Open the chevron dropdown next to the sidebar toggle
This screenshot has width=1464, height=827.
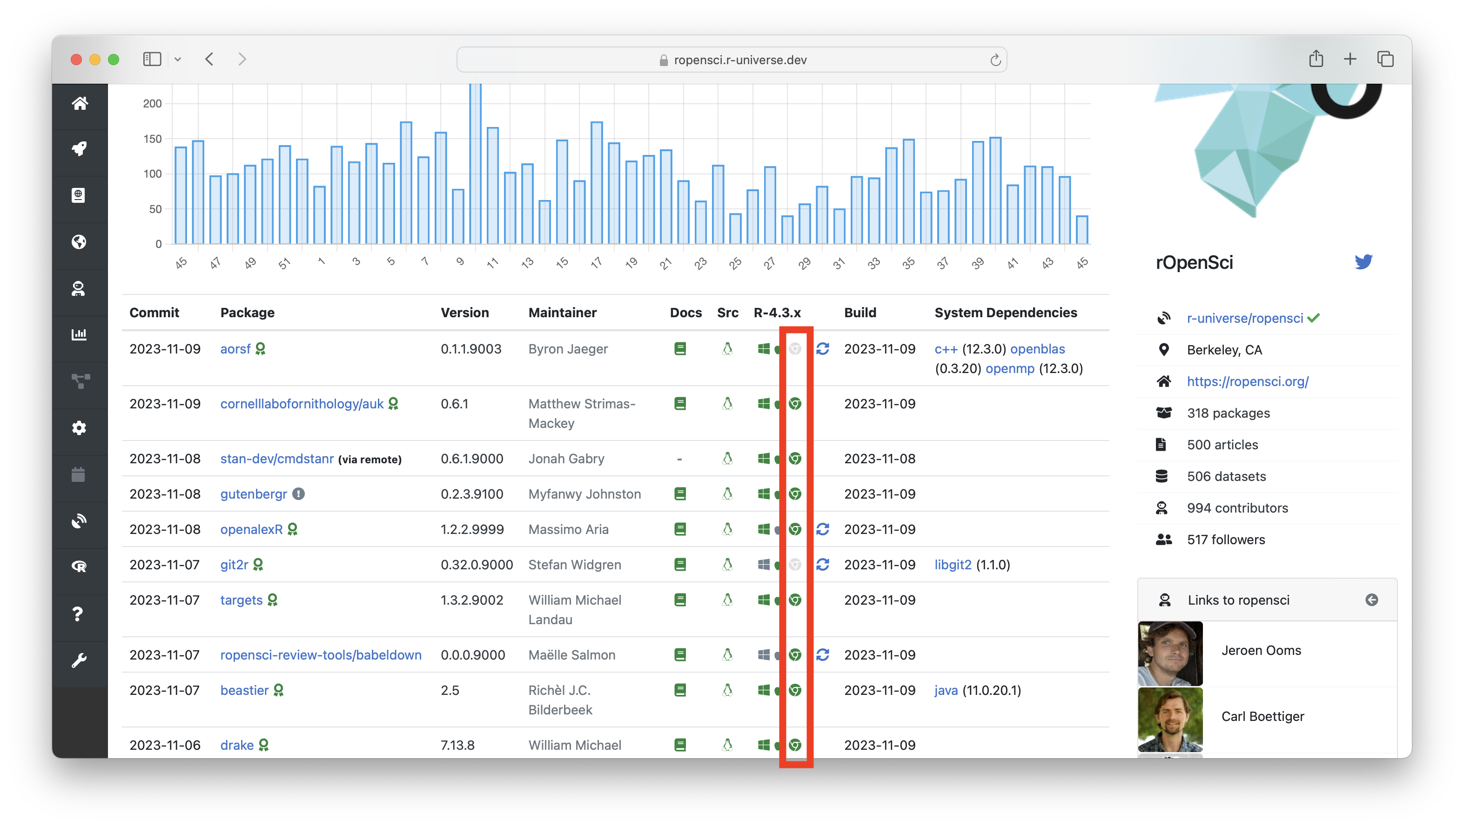pos(178,59)
